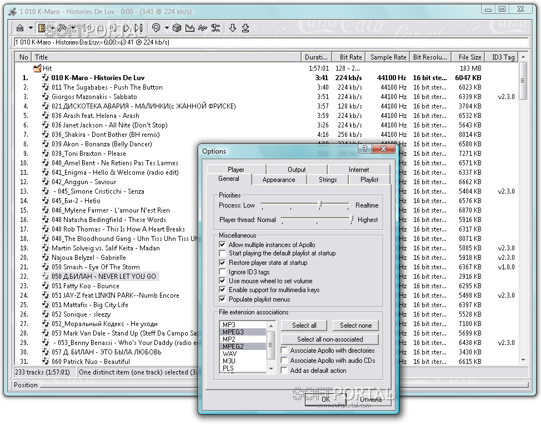Image resolution: width=541 pixels, height=424 pixels.
Task: Click the plain down-arrow toolbar icon
Action: point(233,28)
